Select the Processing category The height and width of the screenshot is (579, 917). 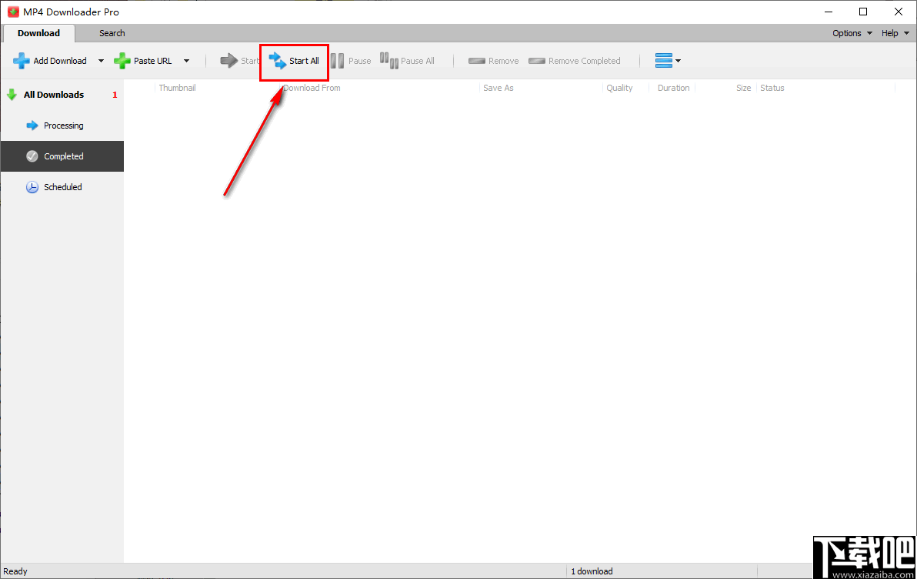[x=62, y=126]
